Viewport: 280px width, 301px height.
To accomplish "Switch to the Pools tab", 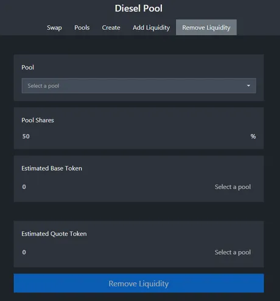I will (82, 27).
